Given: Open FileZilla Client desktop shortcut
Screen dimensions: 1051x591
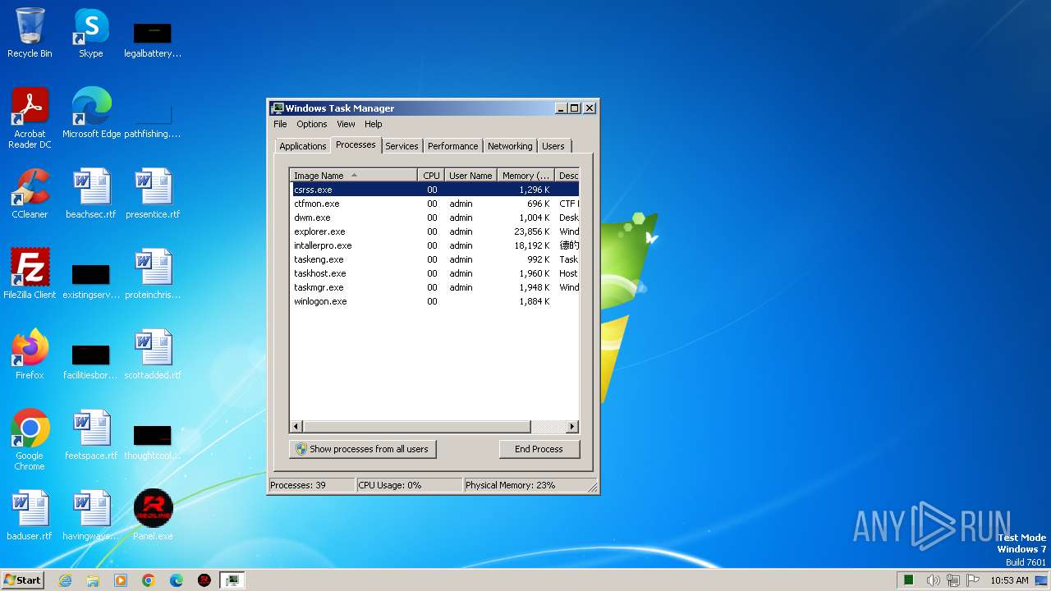Looking at the screenshot, I should [x=30, y=273].
